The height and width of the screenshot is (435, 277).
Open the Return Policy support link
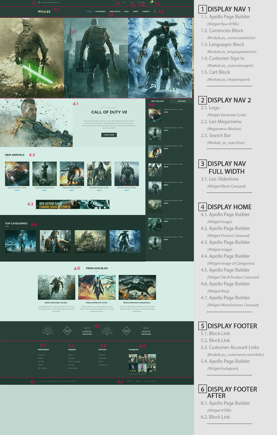[x=73, y=368]
